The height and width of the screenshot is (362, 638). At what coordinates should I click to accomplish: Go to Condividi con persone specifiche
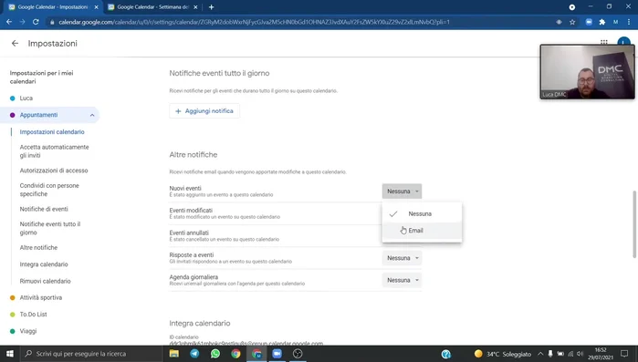49,190
